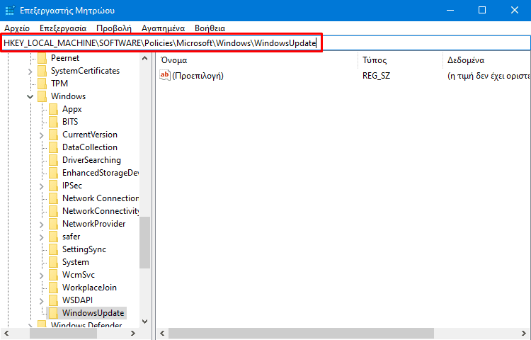Image resolution: width=531 pixels, height=340 pixels.
Task: Select the DataCollection key label
Action: [x=90, y=147]
